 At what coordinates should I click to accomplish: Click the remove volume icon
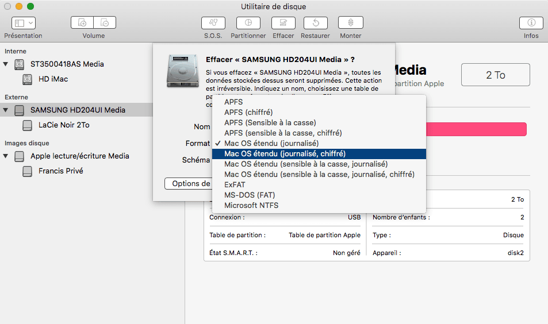tap(105, 23)
